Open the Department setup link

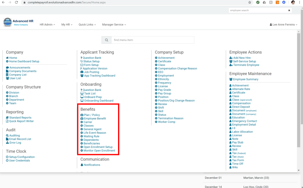coord(17,100)
